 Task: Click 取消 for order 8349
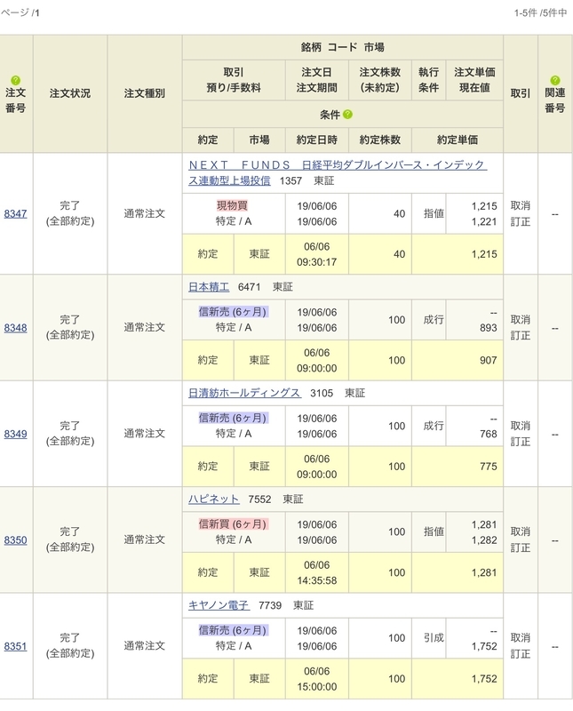coord(521,426)
